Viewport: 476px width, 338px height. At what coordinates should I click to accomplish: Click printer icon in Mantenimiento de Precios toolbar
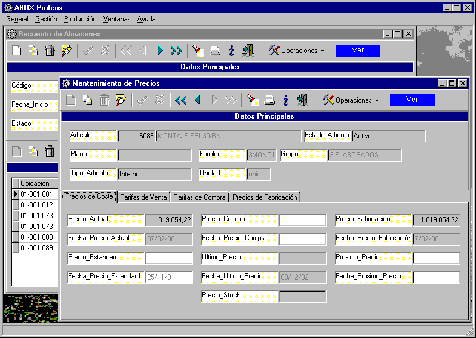click(x=269, y=100)
